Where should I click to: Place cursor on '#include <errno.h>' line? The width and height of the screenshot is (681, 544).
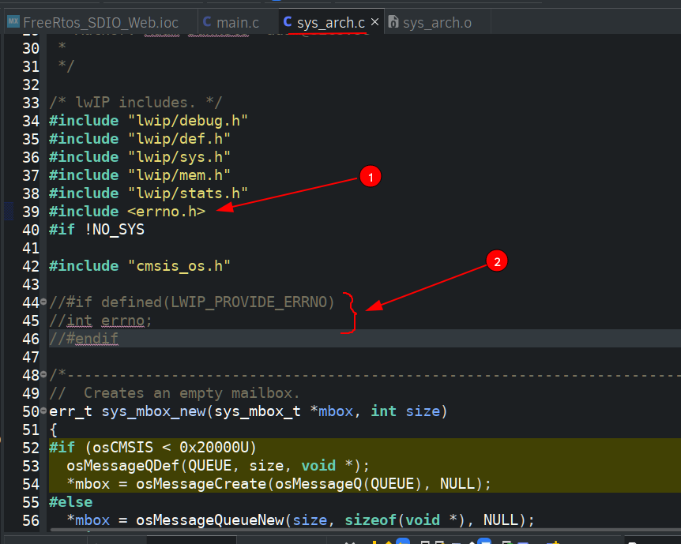coord(127,212)
